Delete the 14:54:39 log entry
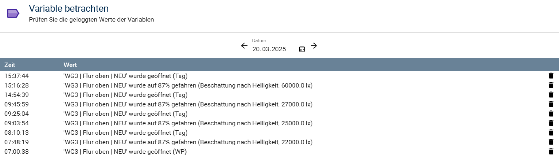Viewport: 559px width, 164px height. [x=551, y=95]
